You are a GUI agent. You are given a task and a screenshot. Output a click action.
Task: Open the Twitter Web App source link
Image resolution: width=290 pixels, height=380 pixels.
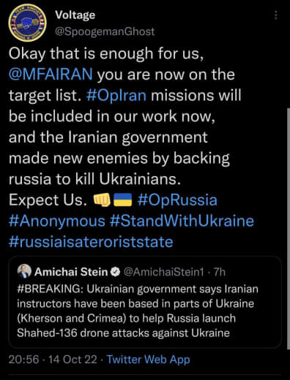[x=149, y=360]
